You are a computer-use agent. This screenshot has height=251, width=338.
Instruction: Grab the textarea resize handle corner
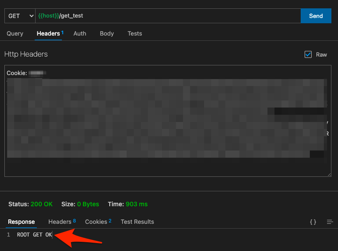[x=329, y=175]
